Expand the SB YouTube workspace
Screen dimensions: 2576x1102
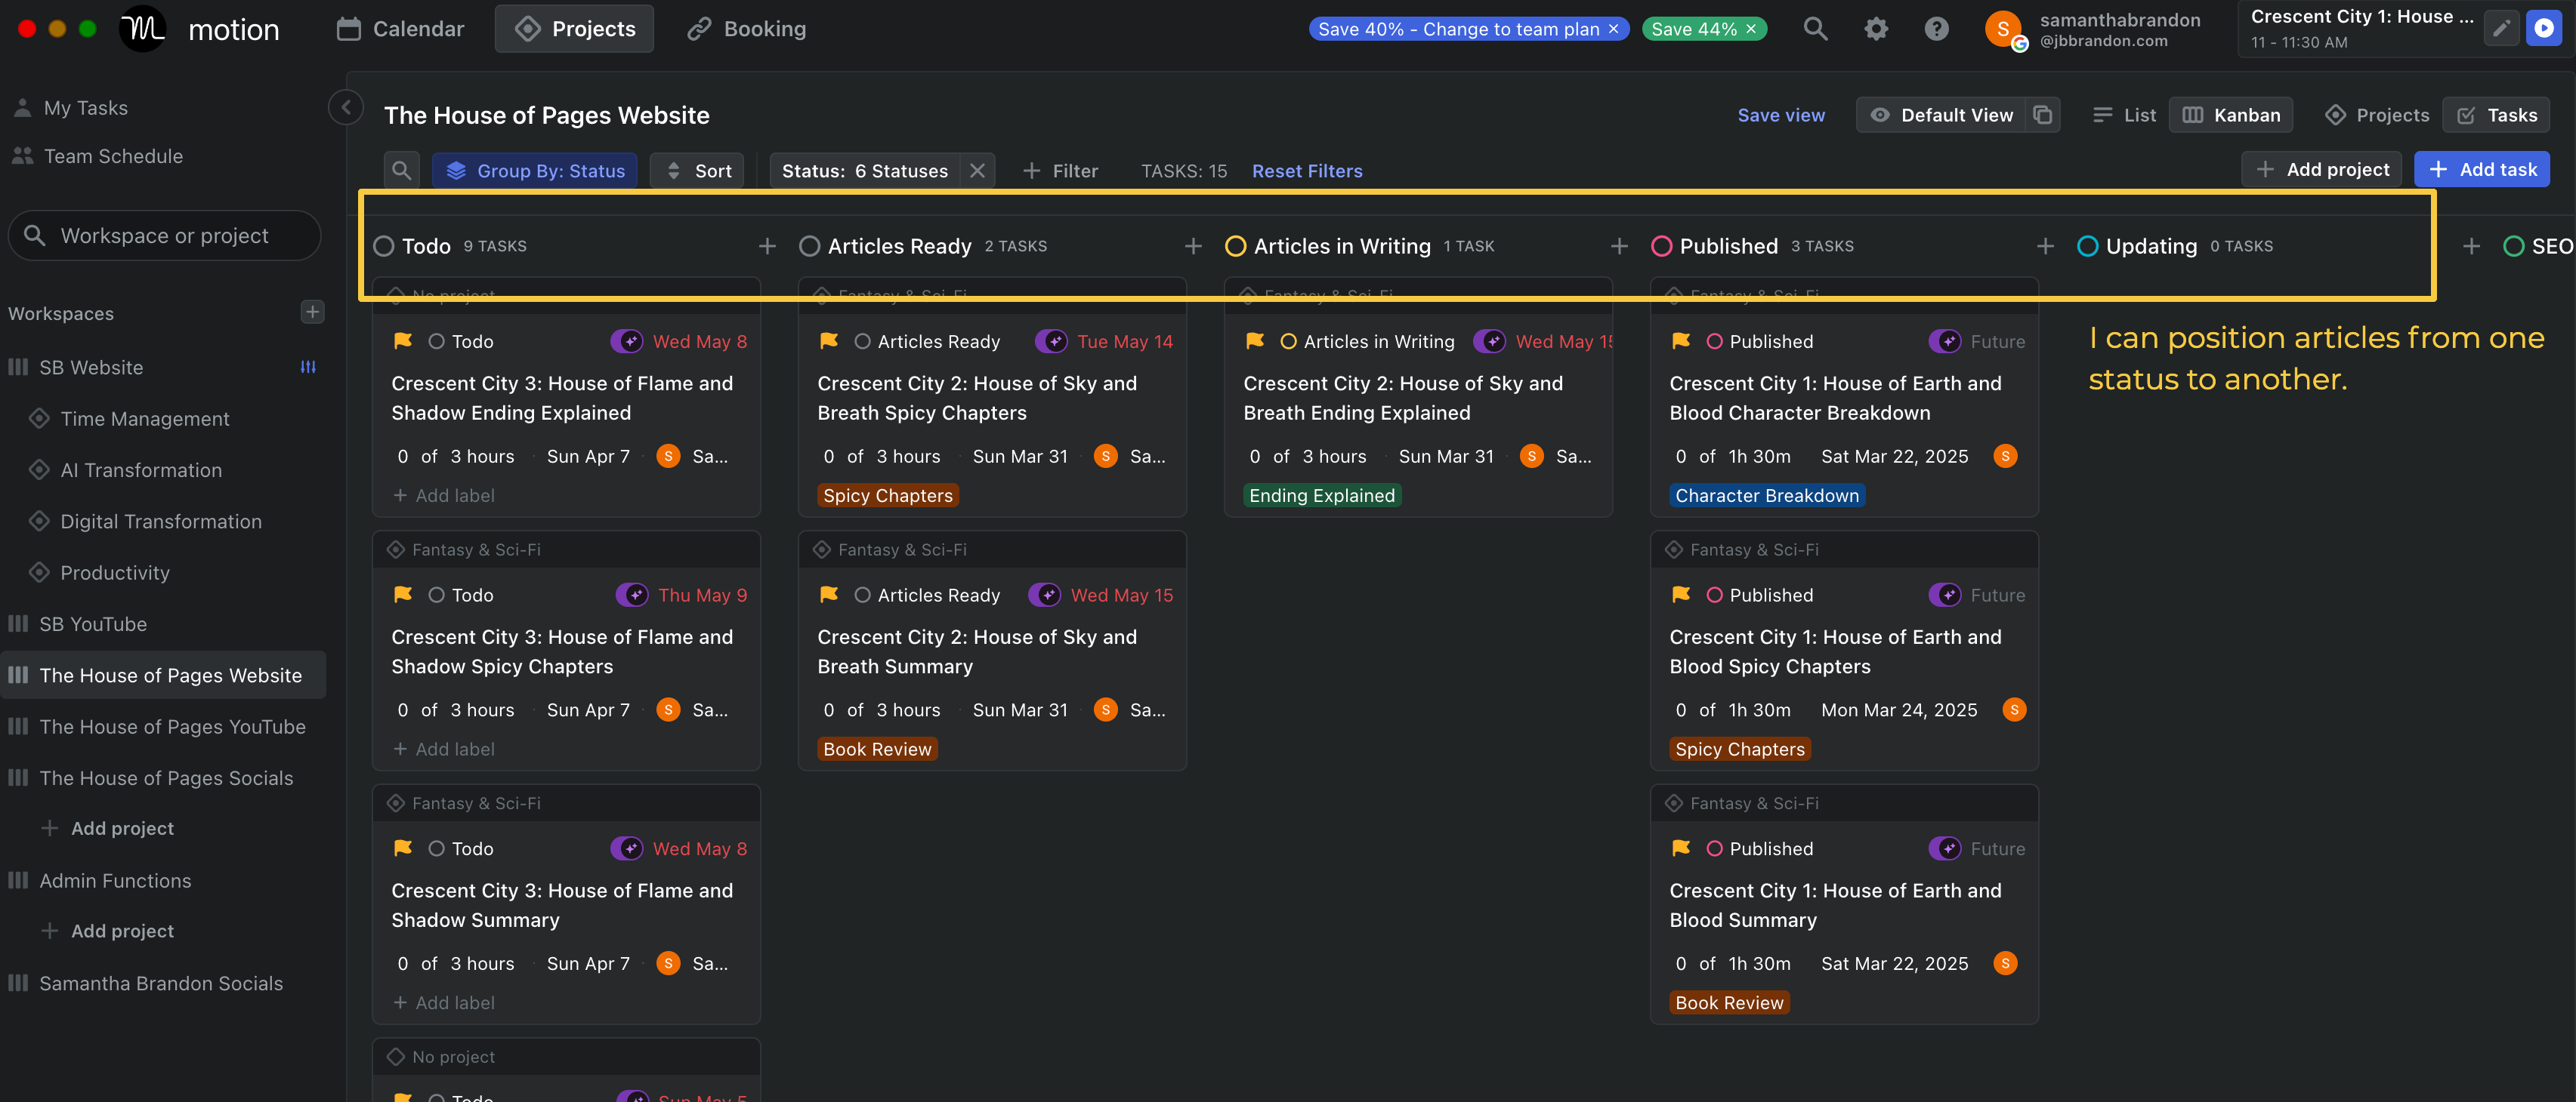pyautogui.click(x=93, y=623)
